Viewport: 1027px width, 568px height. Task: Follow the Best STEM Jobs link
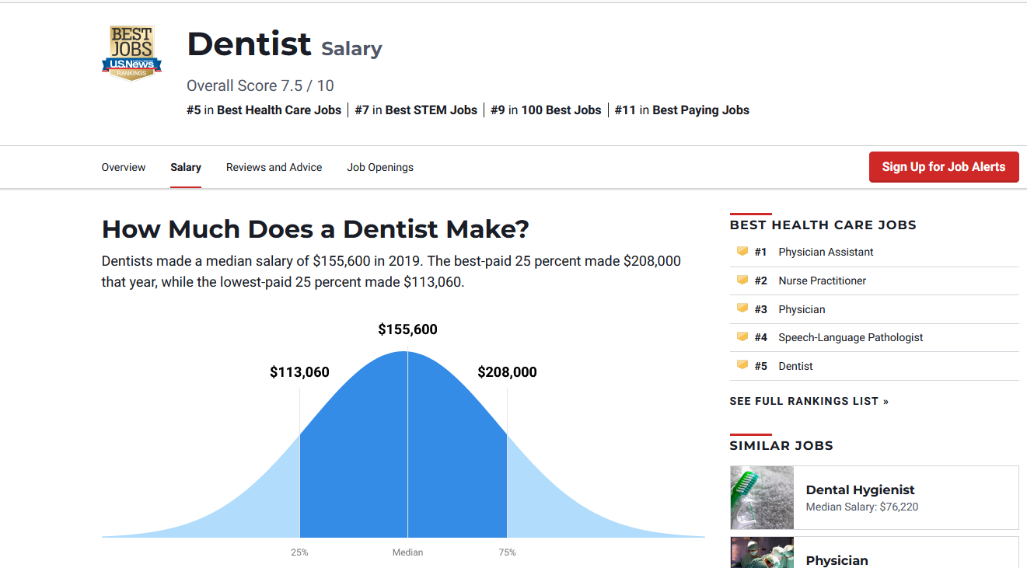pos(431,110)
